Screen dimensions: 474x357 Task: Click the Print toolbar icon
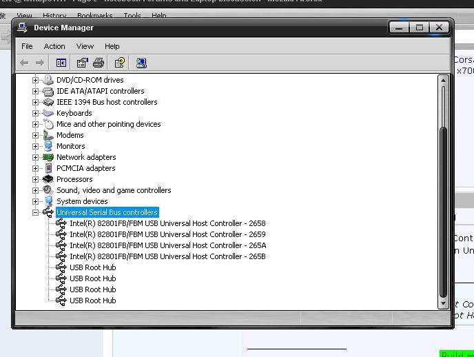(99, 63)
